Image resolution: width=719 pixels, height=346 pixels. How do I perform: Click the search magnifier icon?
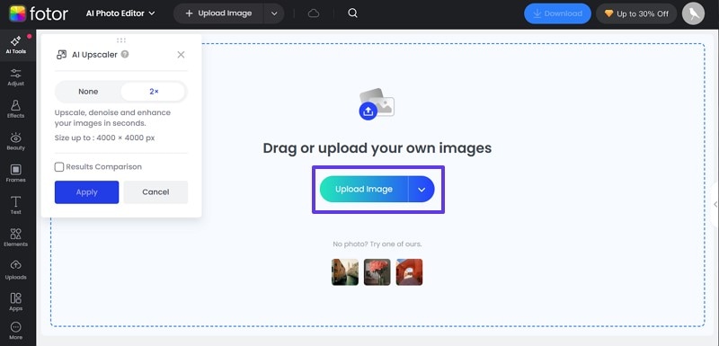(352, 13)
